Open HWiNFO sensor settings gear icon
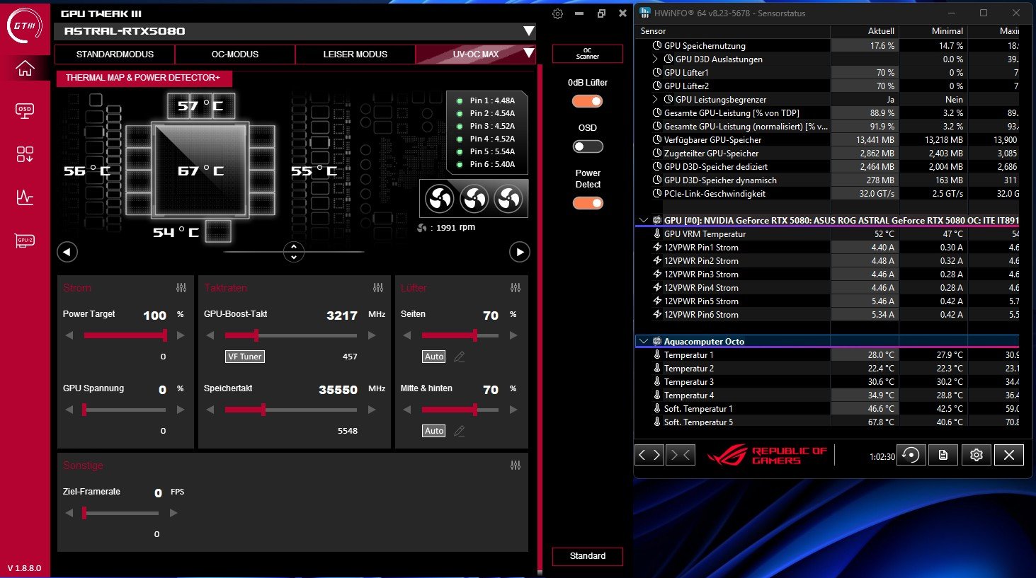This screenshot has width=1036, height=578. pyautogui.click(x=976, y=455)
